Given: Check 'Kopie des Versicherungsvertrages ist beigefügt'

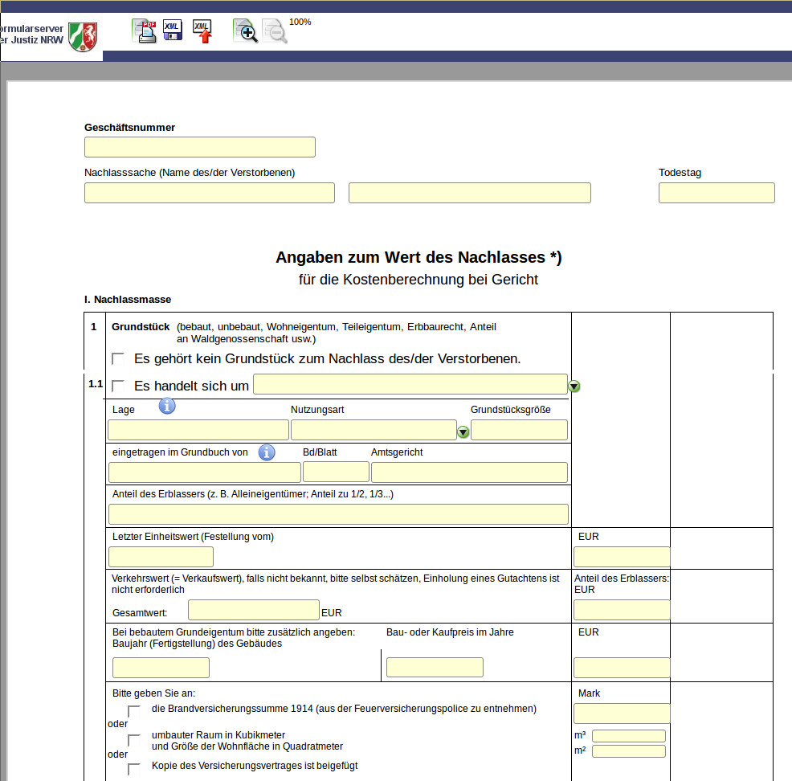Looking at the screenshot, I should pyautogui.click(x=134, y=768).
